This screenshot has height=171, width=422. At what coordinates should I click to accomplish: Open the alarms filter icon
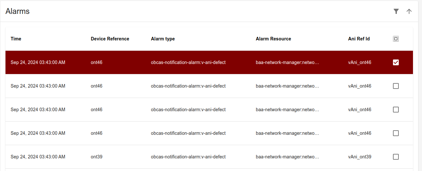(x=396, y=11)
